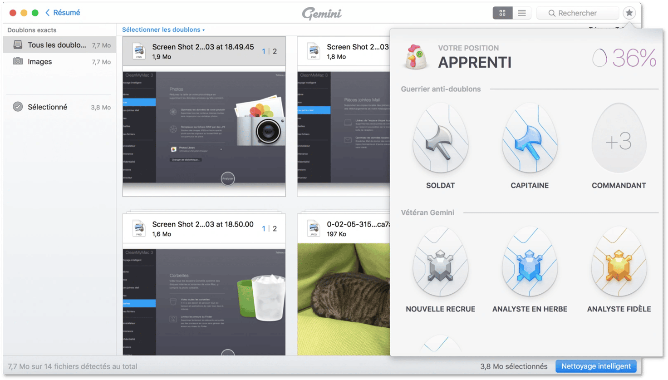Click file name 0-02-05-315...ca7
The height and width of the screenshot is (380, 668).
coord(358,224)
